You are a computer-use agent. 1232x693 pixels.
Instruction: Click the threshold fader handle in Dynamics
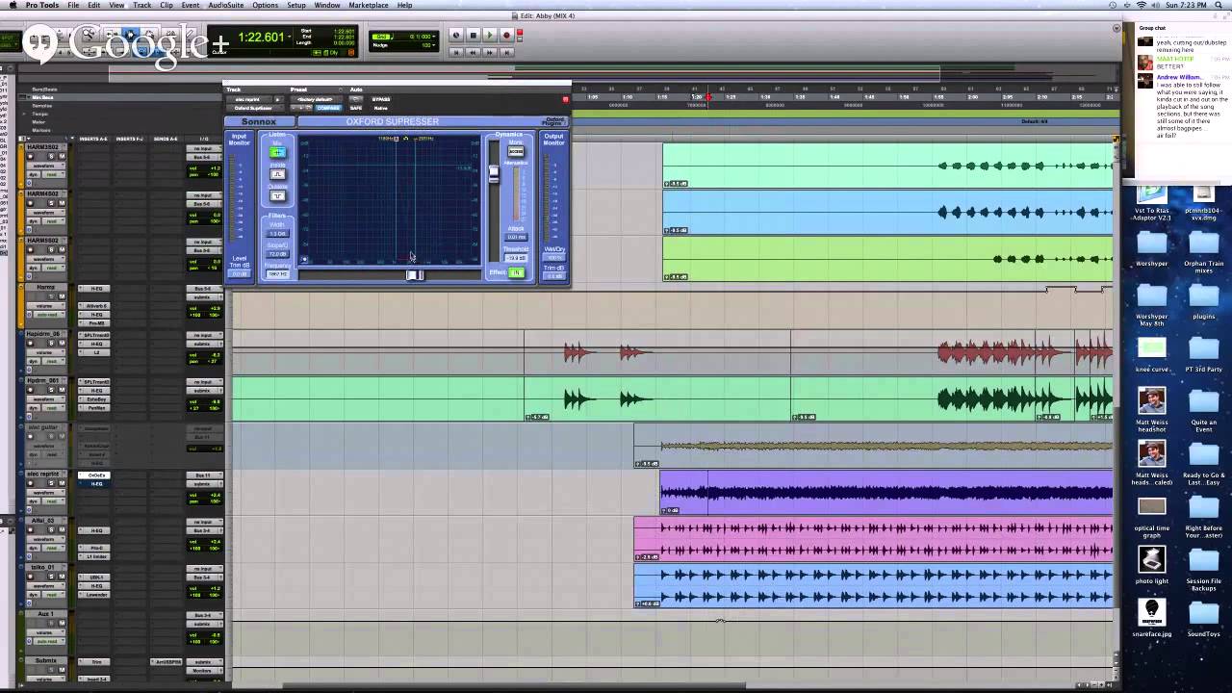click(494, 174)
